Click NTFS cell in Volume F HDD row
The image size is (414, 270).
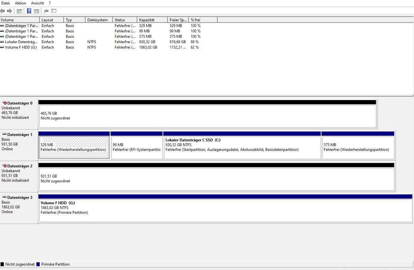tap(92, 47)
